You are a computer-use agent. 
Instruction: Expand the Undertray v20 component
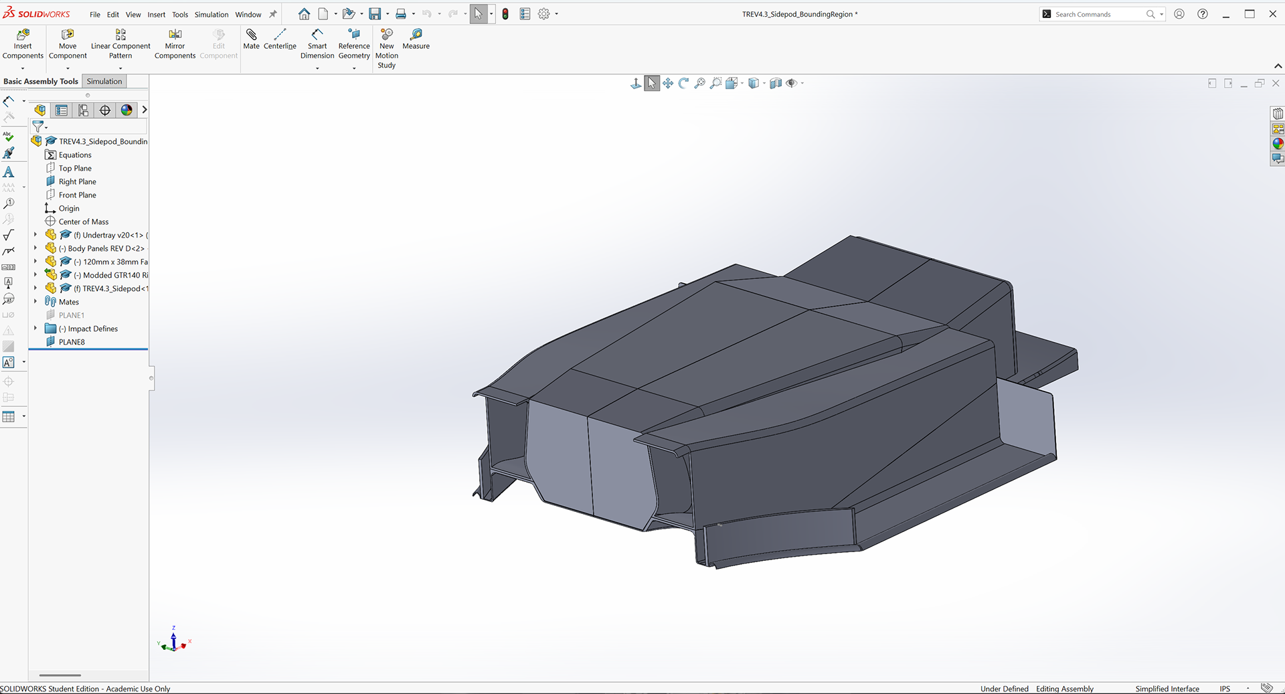click(35, 235)
